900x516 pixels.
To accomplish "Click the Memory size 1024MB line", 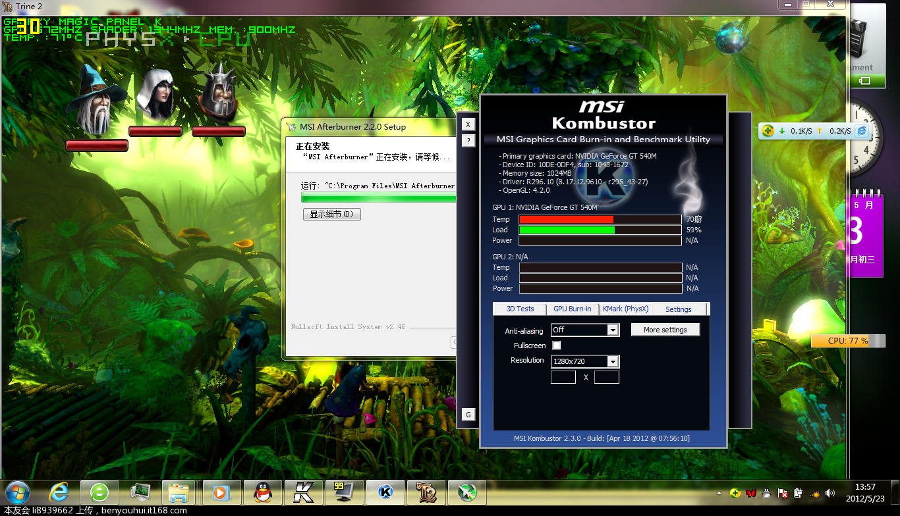I will [x=536, y=173].
